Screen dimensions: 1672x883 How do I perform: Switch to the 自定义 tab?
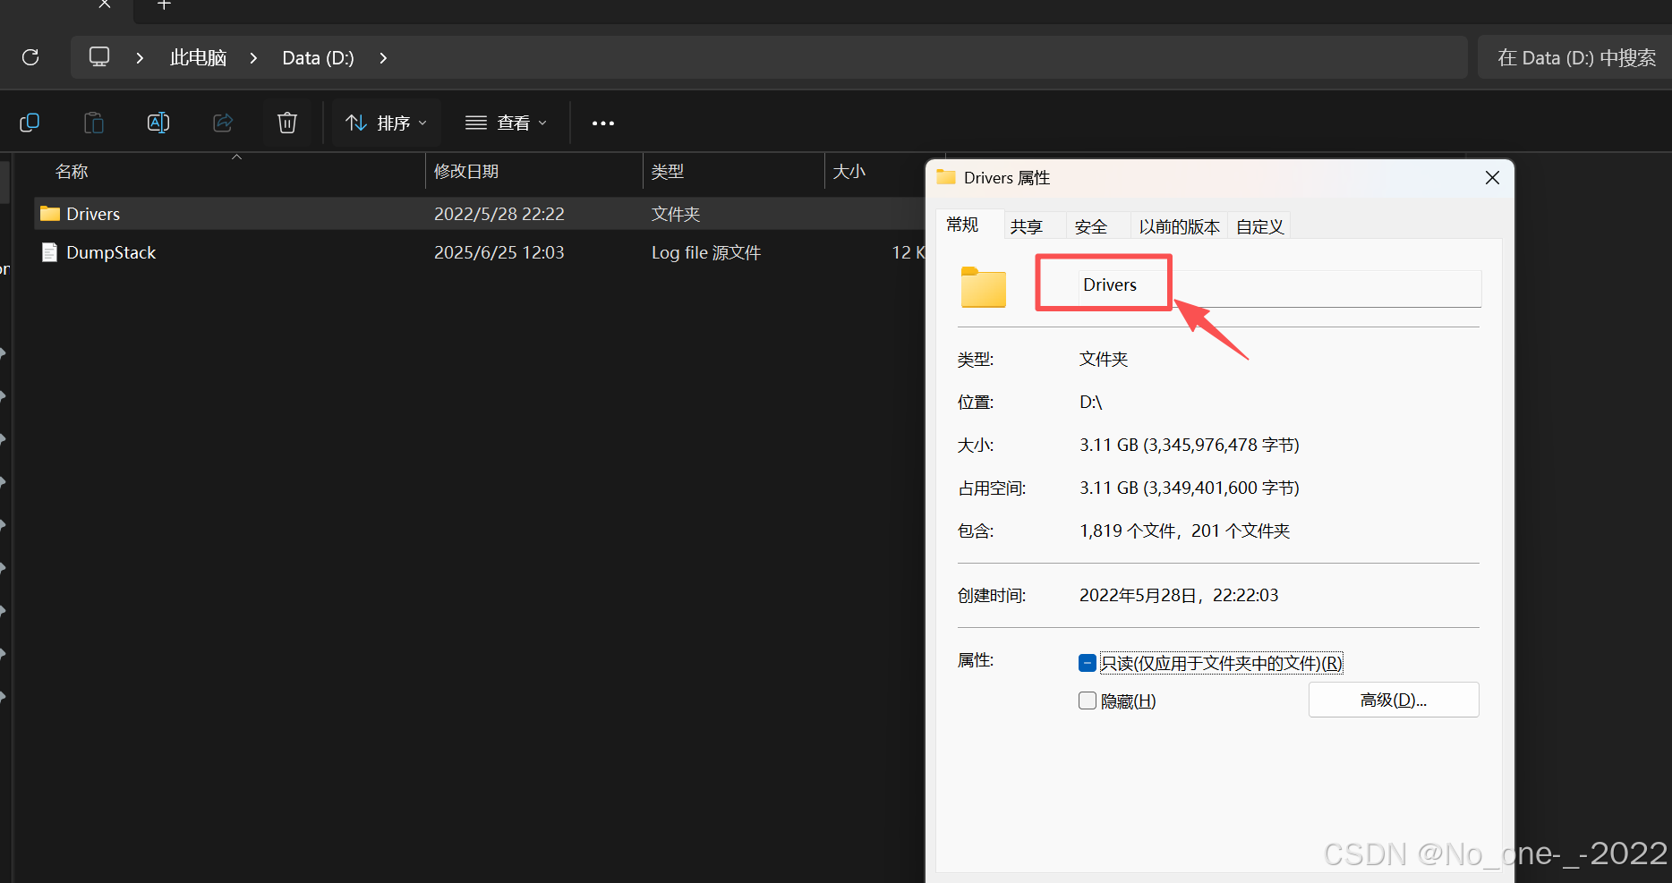pos(1260,226)
